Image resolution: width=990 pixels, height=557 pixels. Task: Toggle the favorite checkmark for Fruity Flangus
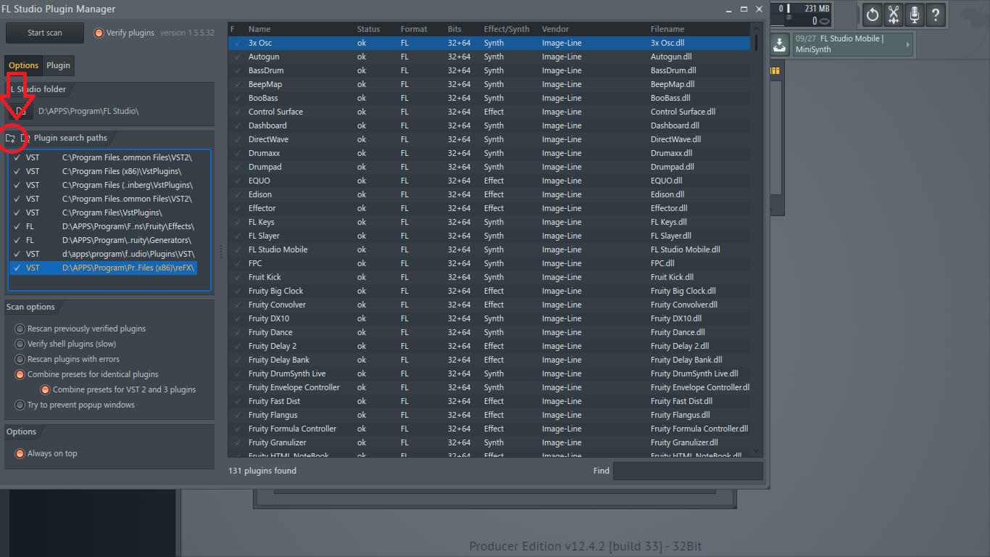[236, 415]
